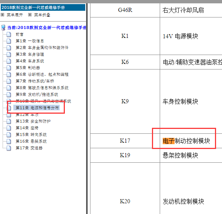222x214 pixels.
Task: Click the page icon for 第16章 悬架系统
Action: (x=9, y=141)
